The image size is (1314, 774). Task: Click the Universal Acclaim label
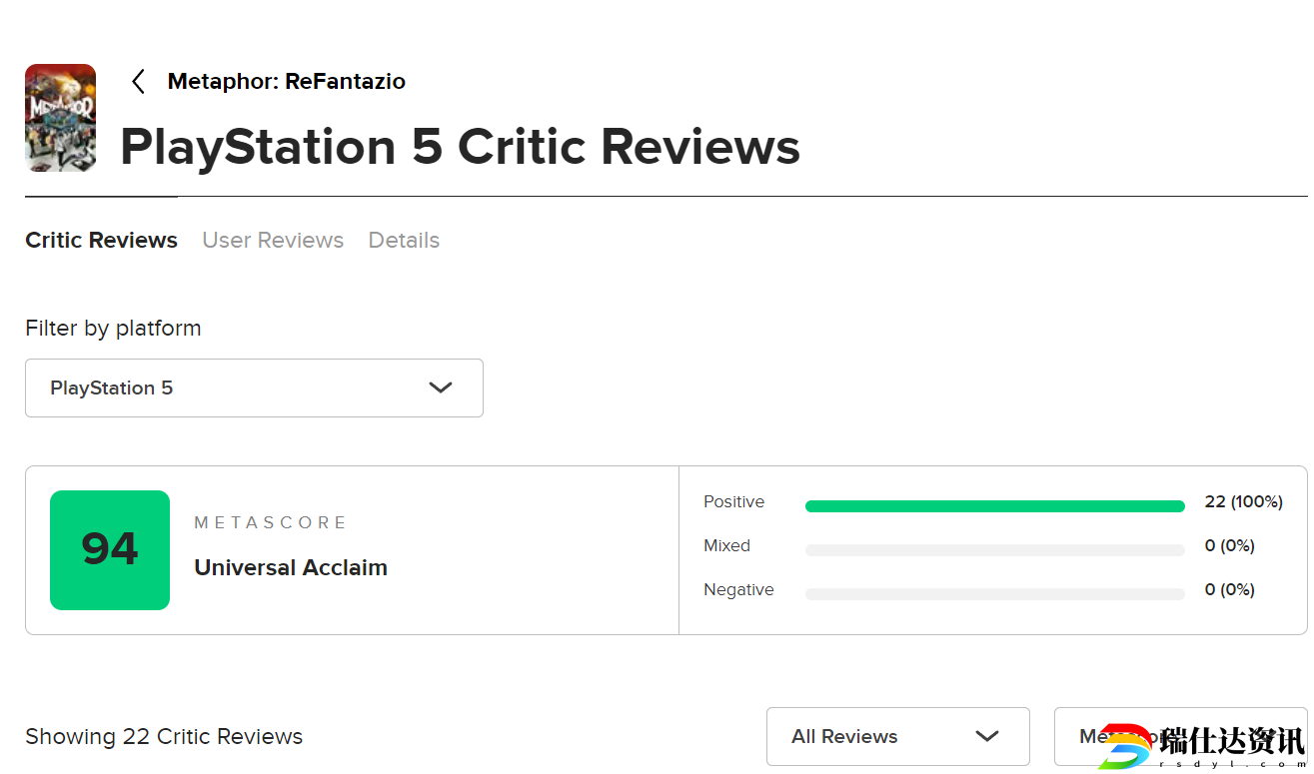(x=291, y=567)
